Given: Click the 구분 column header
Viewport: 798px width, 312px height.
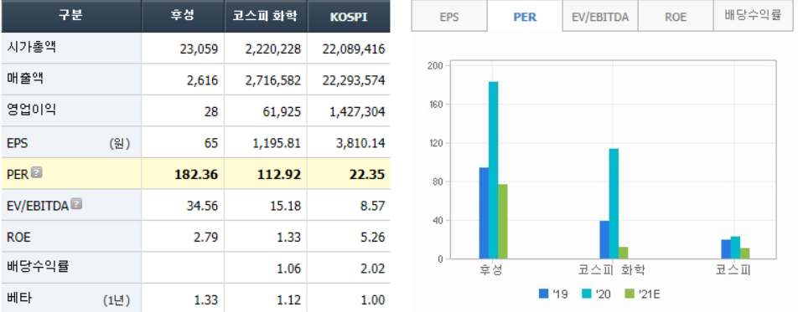Looking at the screenshot, I should tap(70, 16).
